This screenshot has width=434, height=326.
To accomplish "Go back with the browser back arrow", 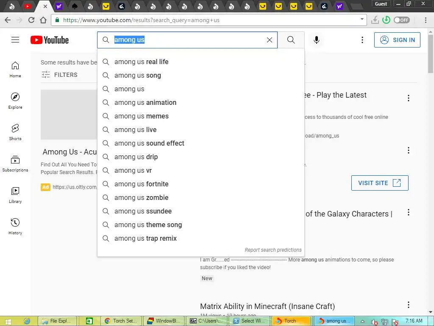I will 8,20.
